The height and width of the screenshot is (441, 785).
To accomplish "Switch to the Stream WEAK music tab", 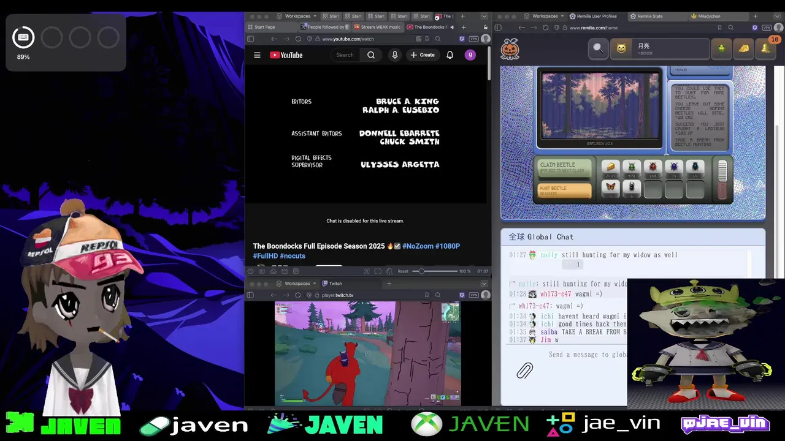I will [x=378, y=27].
